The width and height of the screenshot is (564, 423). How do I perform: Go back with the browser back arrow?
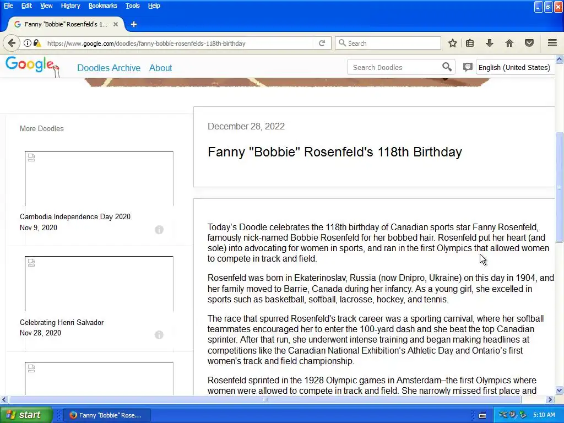[12, 43]
